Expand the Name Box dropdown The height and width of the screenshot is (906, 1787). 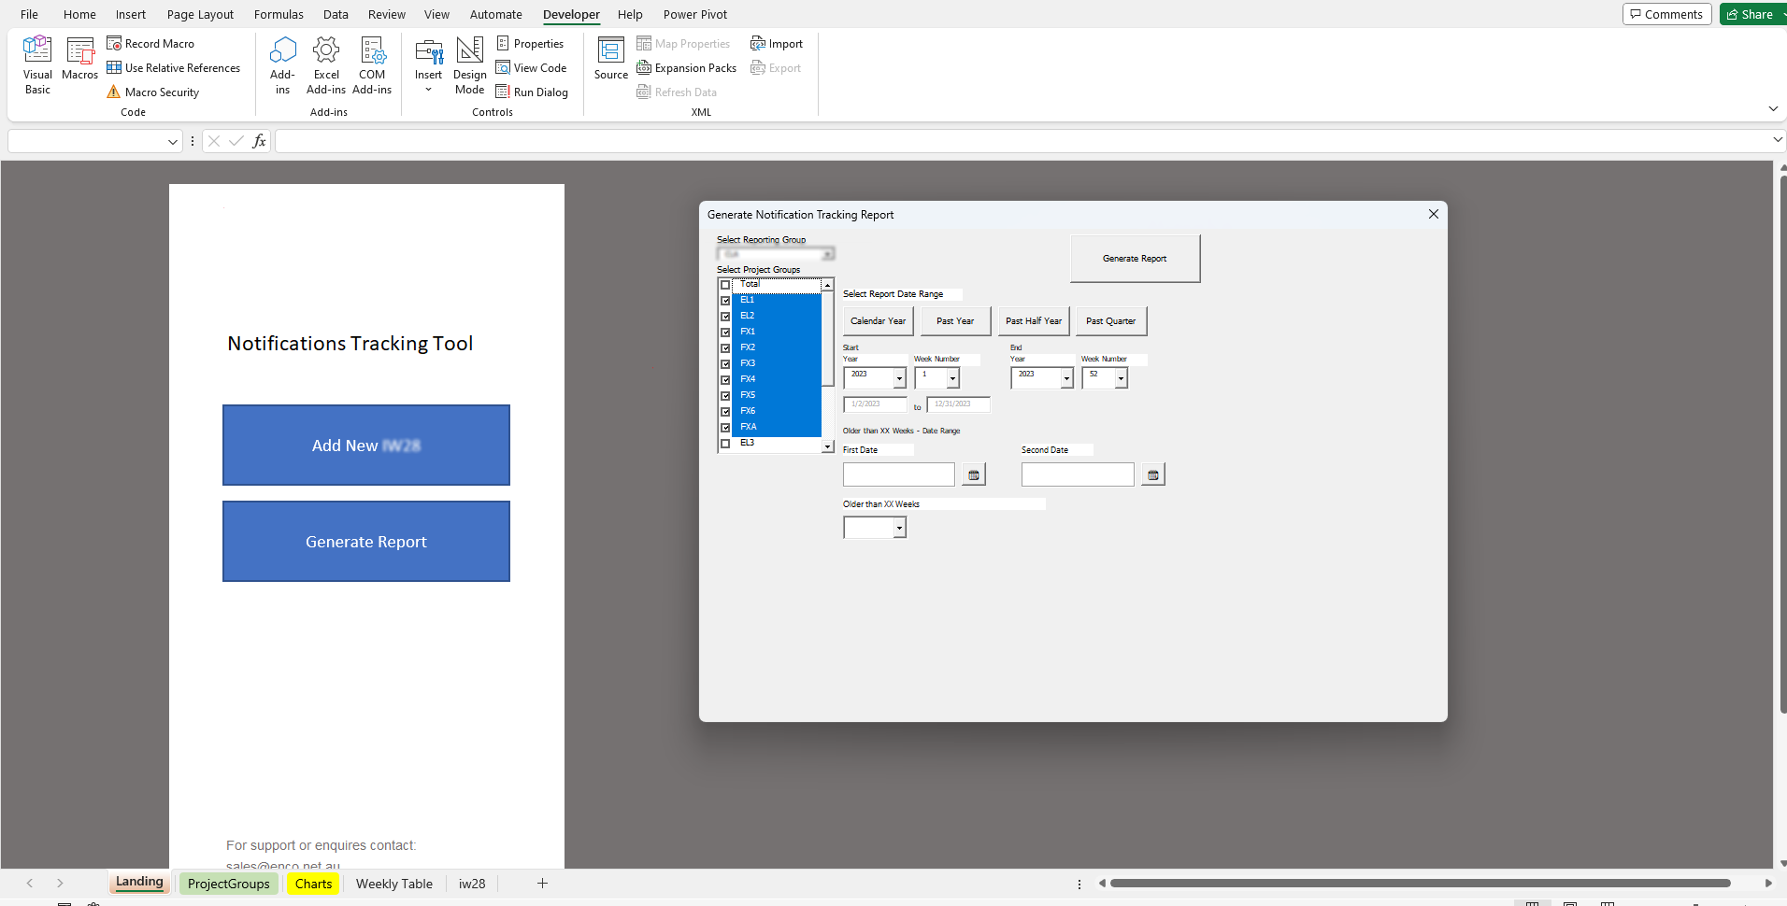click(173, 142)
